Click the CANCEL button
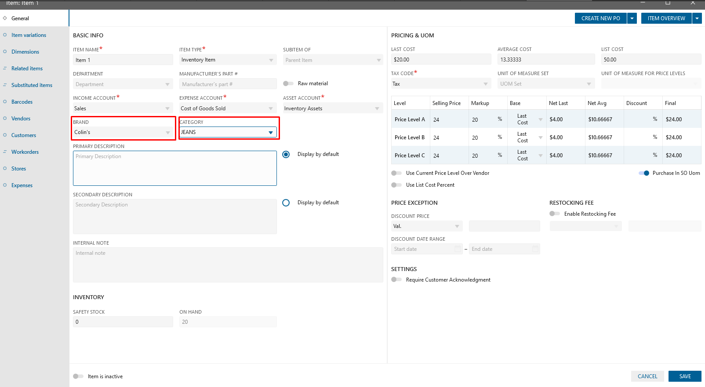Screen dimensions: 705x387 647,376
